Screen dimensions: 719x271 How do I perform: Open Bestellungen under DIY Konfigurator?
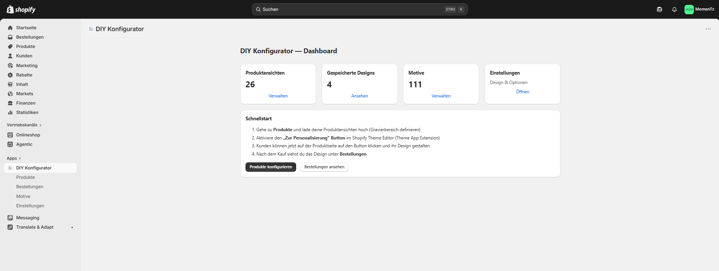click(x=30, y=187)
